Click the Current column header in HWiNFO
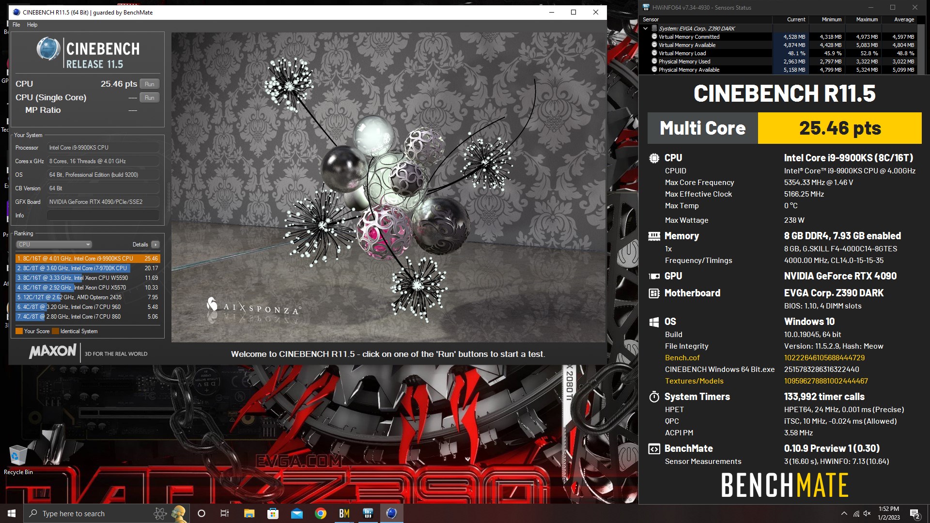Image resolution: width=930 pixels, height=523 pixels. pos(790,19)
